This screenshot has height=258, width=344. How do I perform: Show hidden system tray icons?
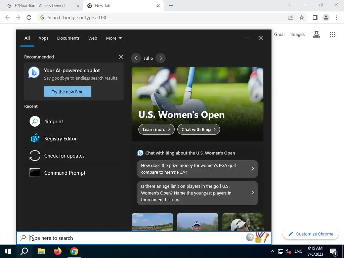coord(272,251)
